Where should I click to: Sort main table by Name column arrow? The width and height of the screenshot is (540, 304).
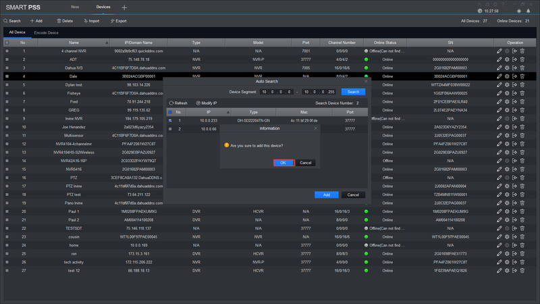107,43
